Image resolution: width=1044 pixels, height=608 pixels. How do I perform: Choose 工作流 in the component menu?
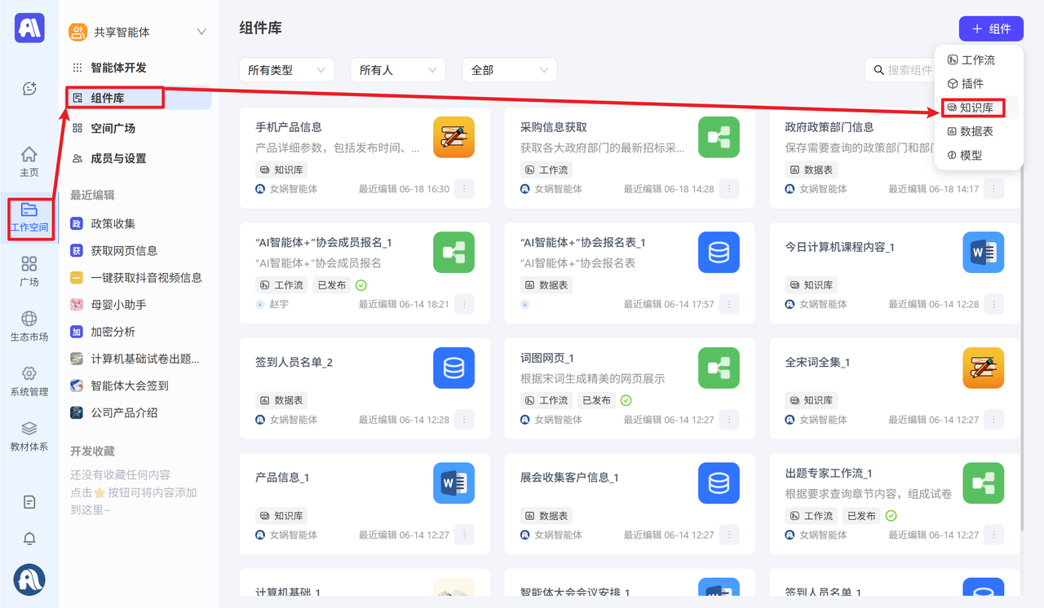977,60
